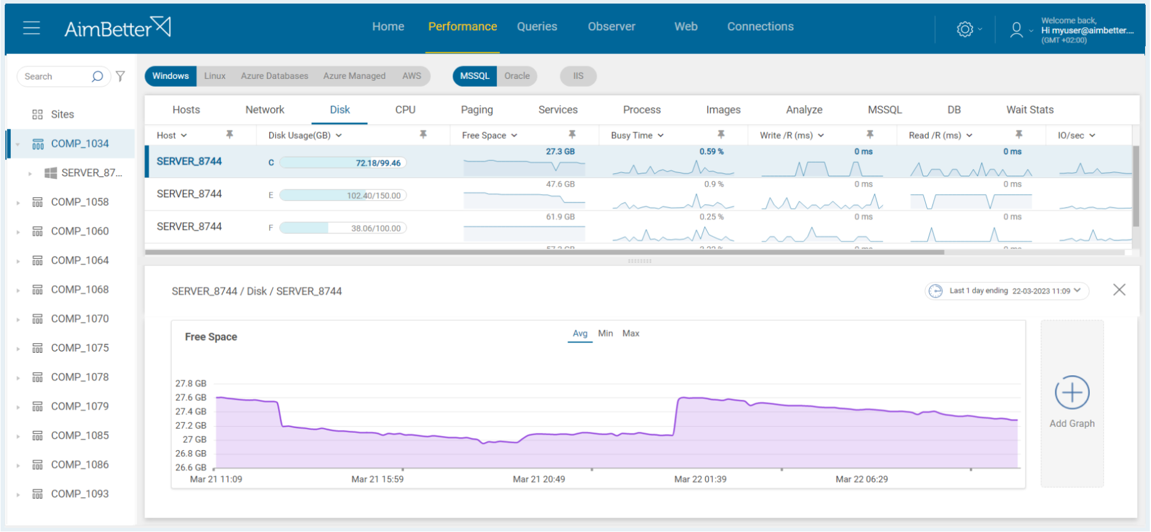Click drive E usage bar 102.40/150.00

coord(343,195)
